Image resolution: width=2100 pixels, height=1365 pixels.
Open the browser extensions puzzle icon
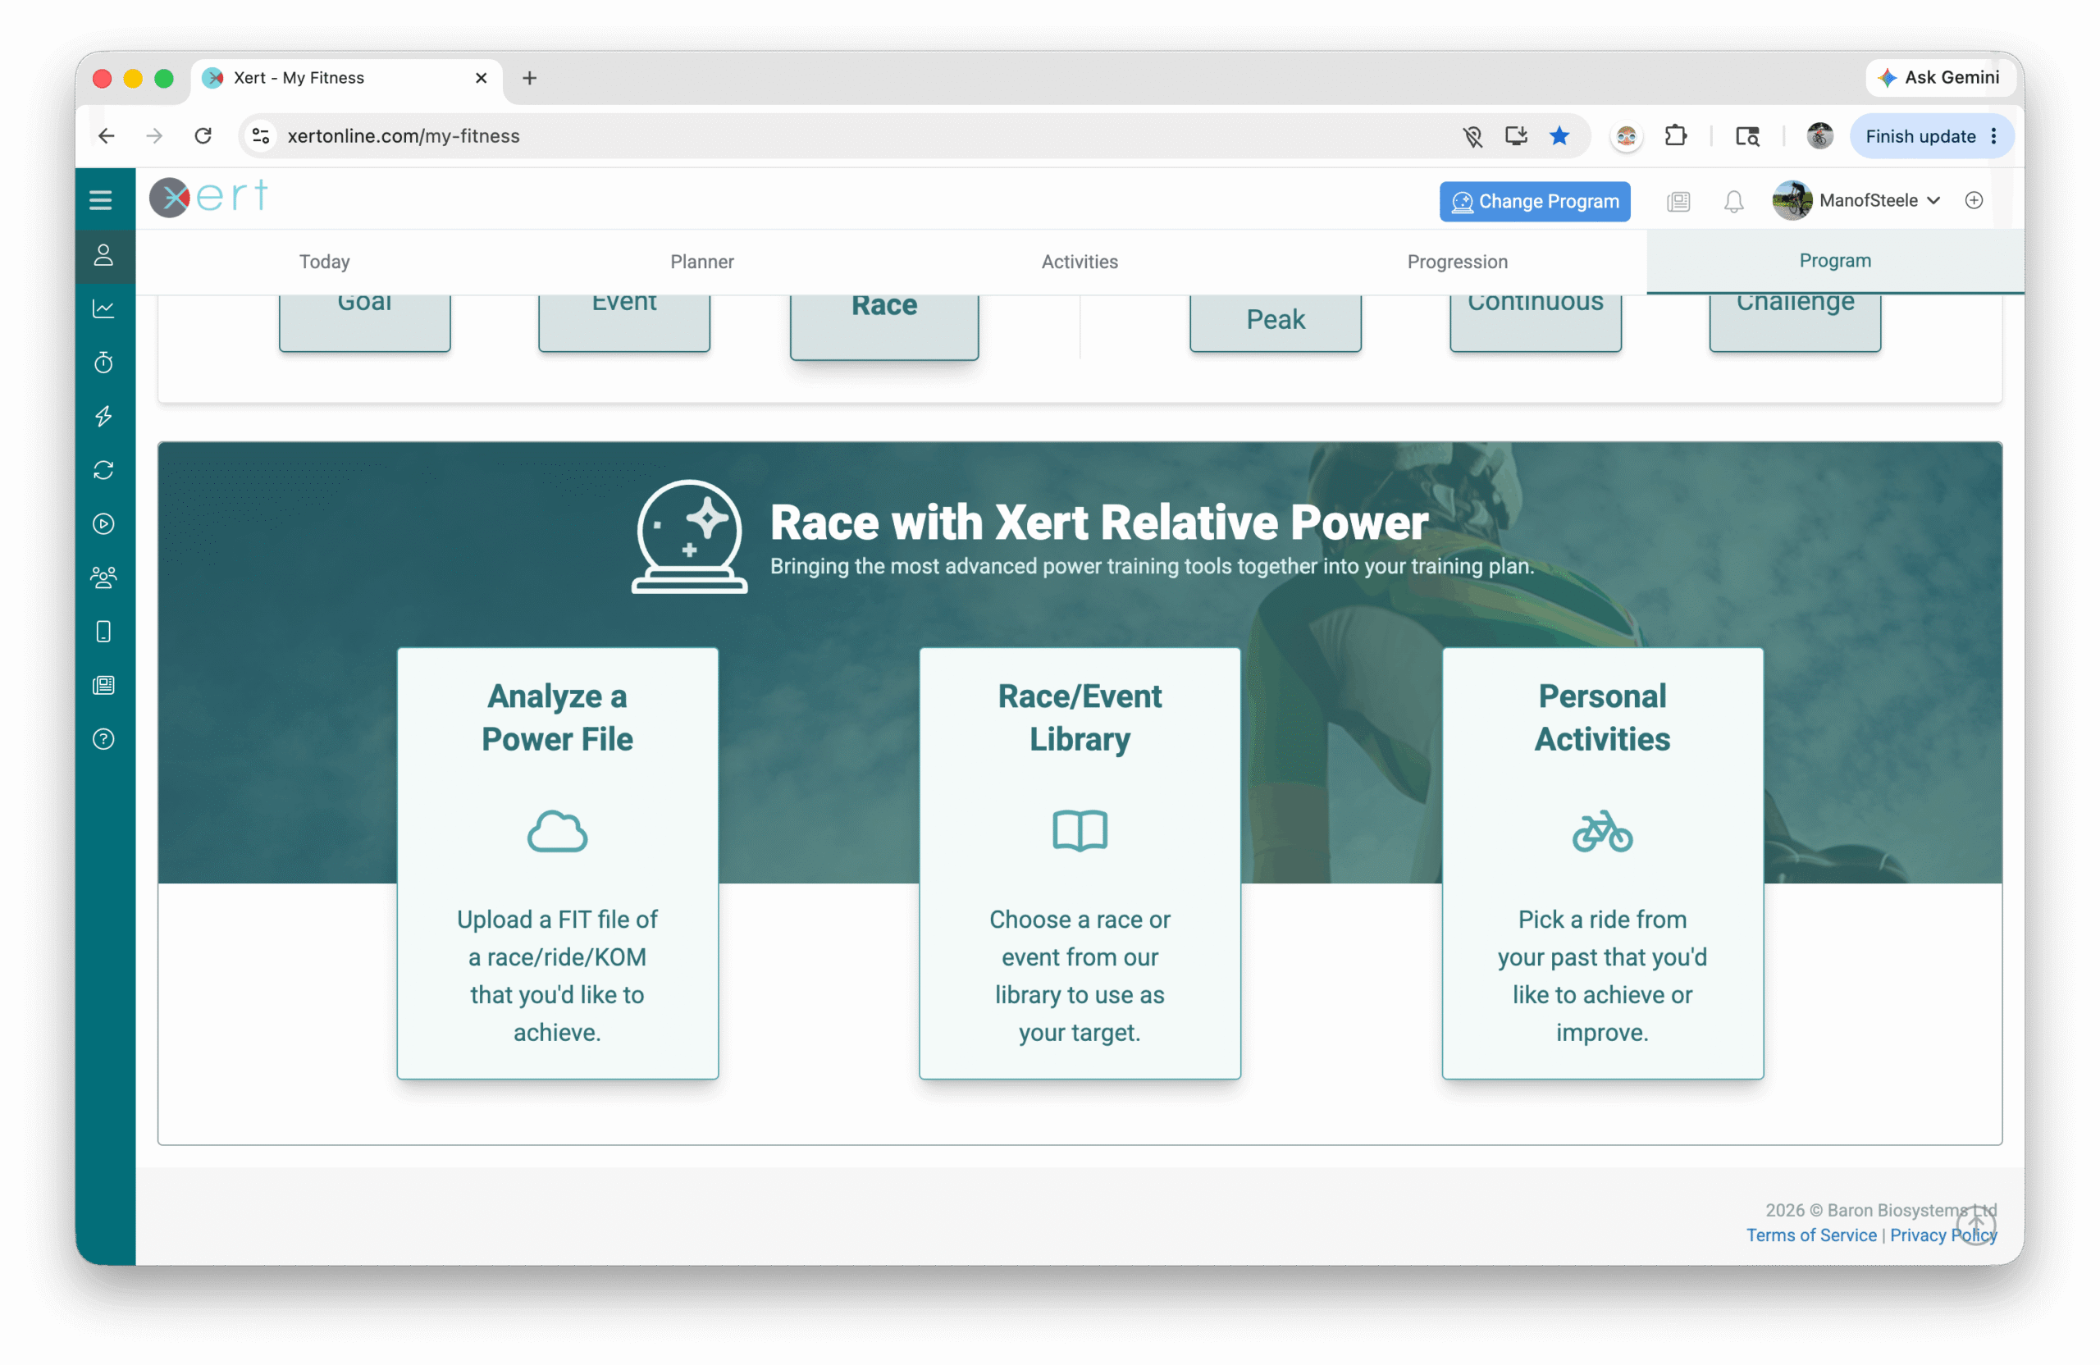point(1675,136)
